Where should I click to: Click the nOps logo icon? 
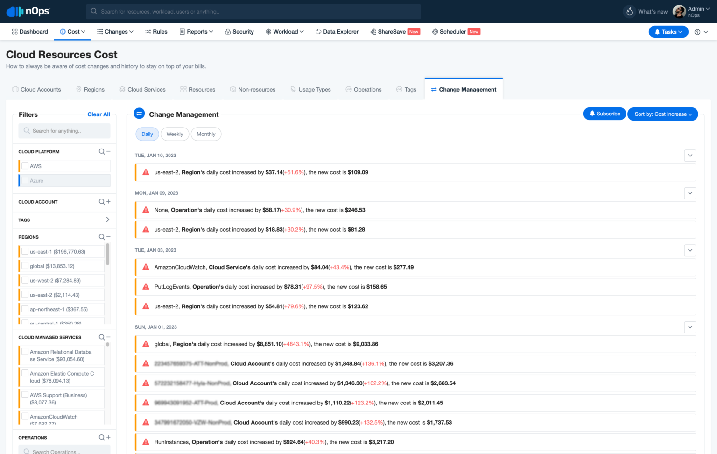pyautogui.click(x=14, y=11)
